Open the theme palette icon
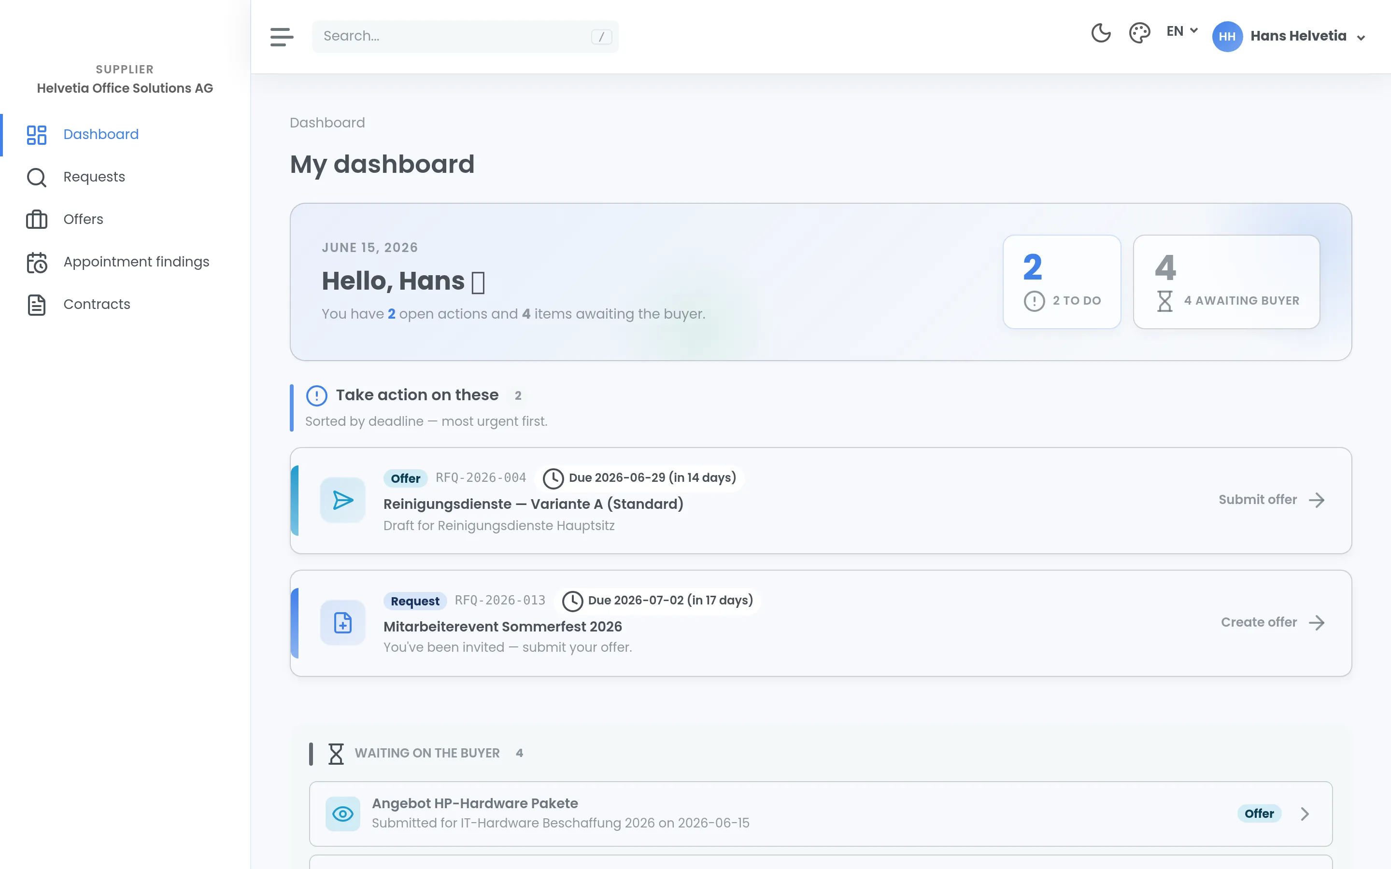 [x=1139, y=33]
